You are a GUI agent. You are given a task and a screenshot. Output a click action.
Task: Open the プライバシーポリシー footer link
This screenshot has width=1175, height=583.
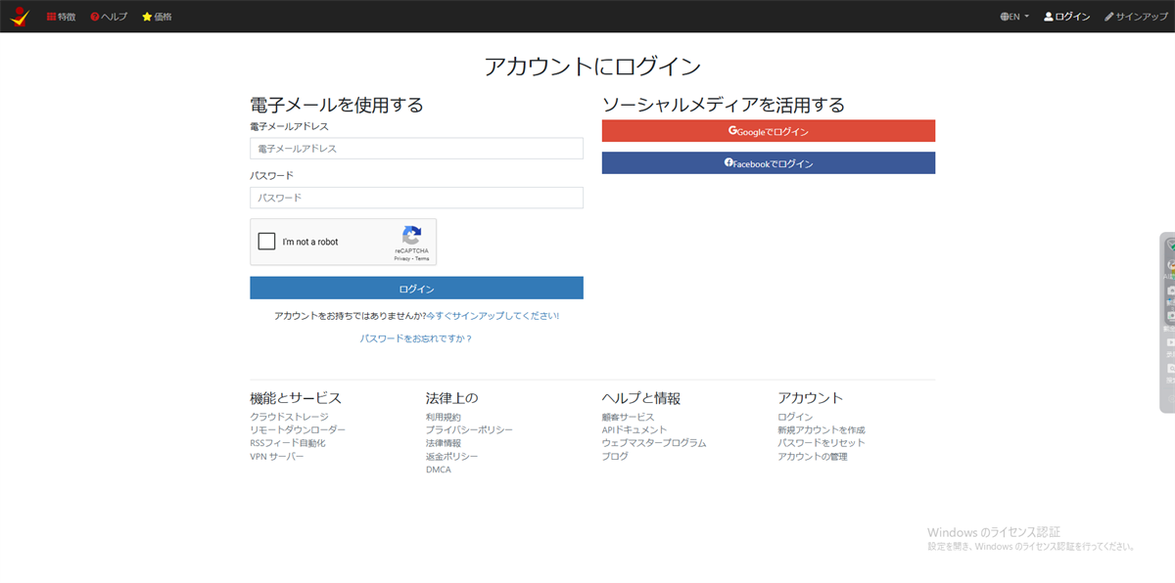coord(469,429)
